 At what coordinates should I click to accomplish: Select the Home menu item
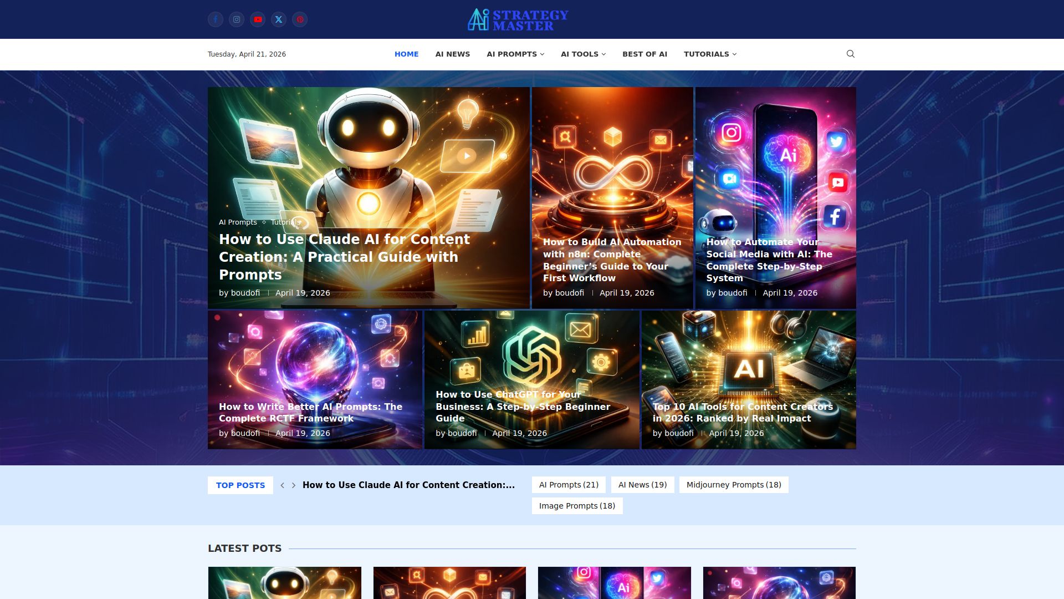pyautogui.click(x=406, y=54)
